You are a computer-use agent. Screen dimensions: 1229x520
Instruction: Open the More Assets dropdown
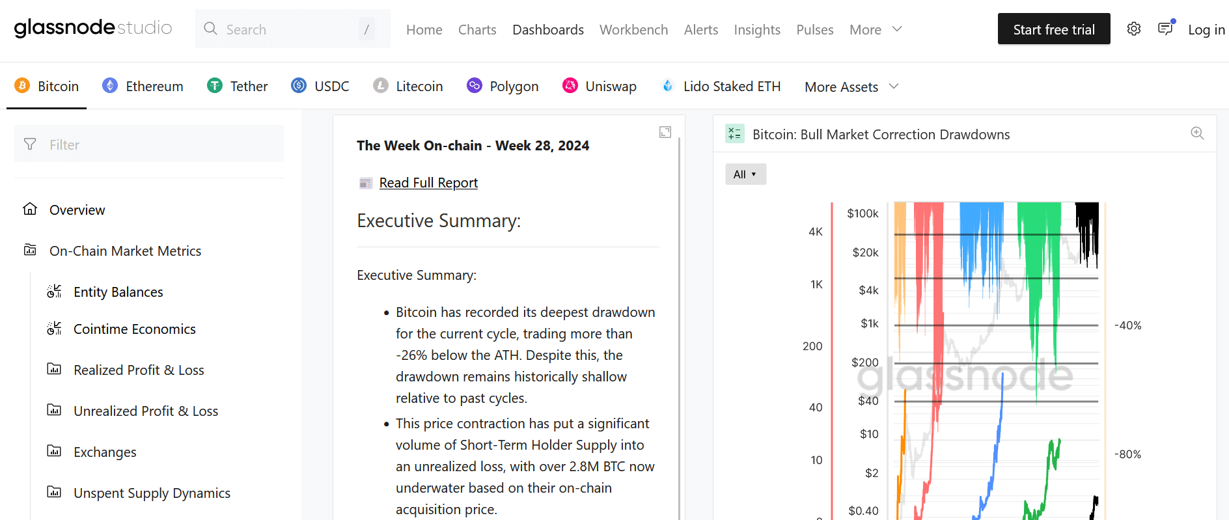tap(851, 87)
